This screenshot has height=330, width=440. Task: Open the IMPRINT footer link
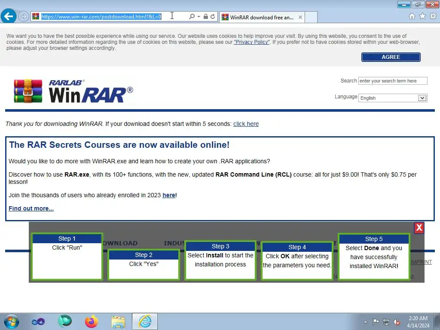[421, 262]
